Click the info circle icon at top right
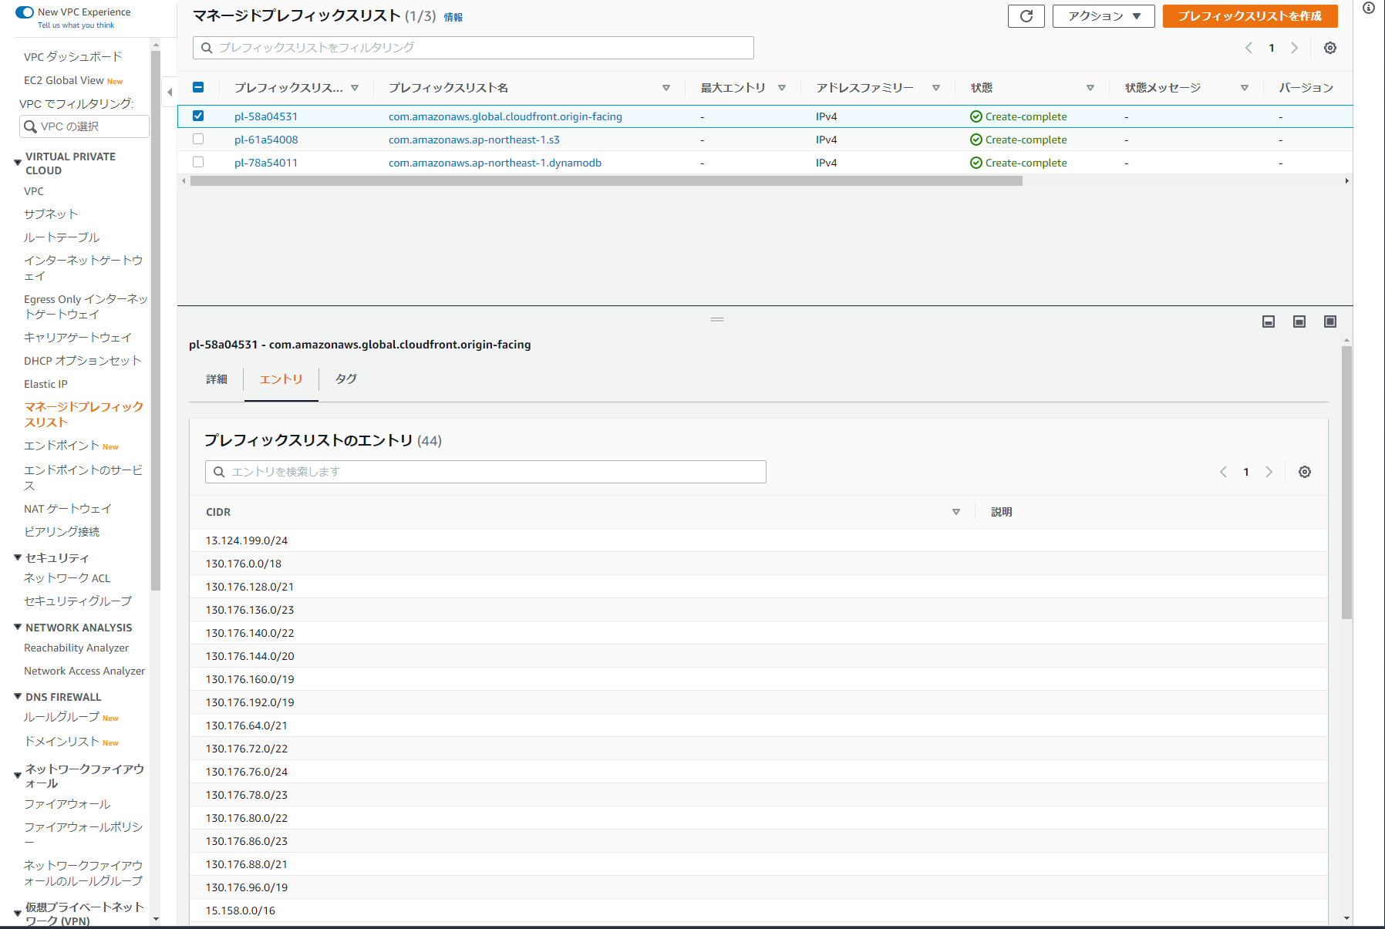 pyautogui.click(x=1369, y=8)
